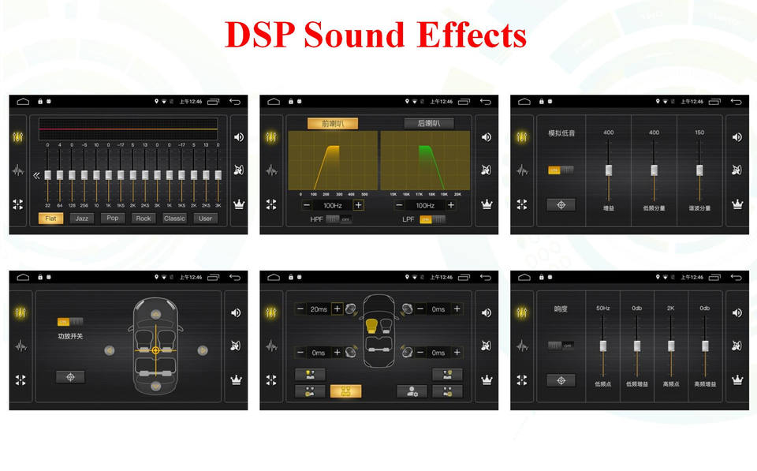Click the 低频点 slider handle at 50Hz

pyautogui.click(x=603, y=346)
